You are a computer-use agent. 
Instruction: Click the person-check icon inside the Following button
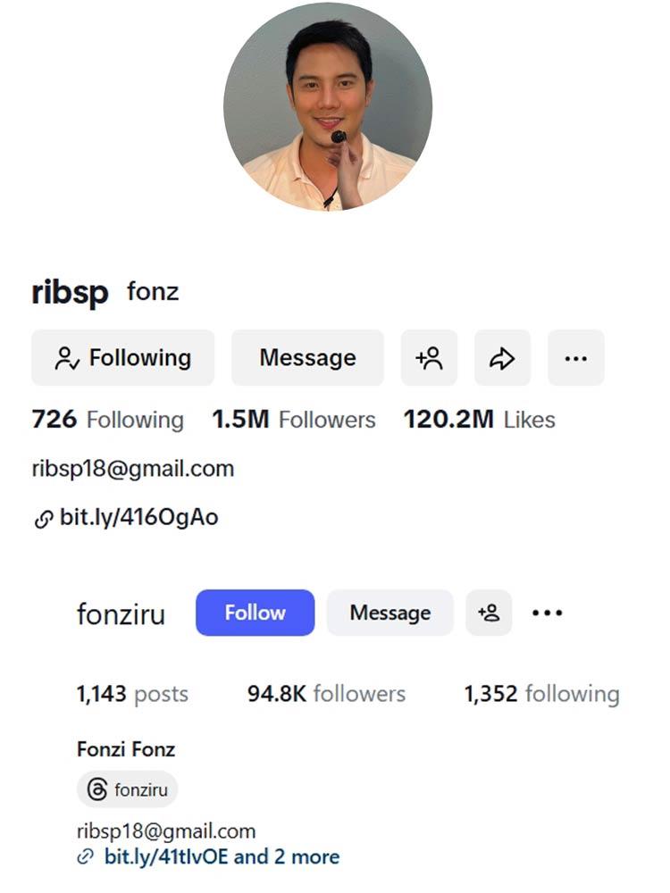[x=66, y=358]
